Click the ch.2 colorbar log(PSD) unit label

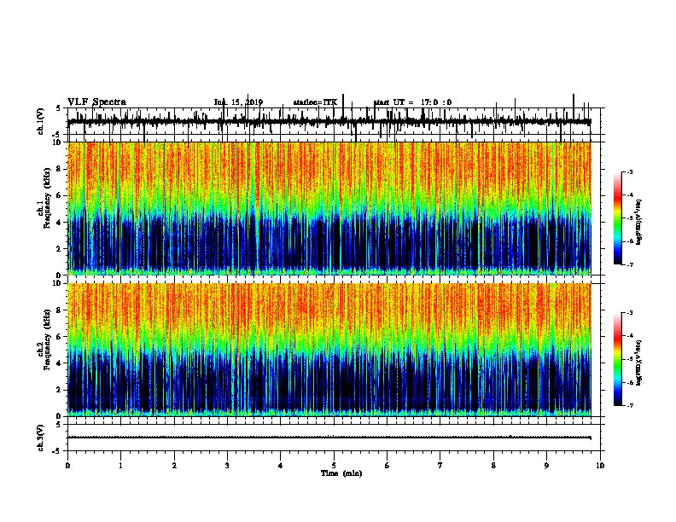tap(638, 363)
